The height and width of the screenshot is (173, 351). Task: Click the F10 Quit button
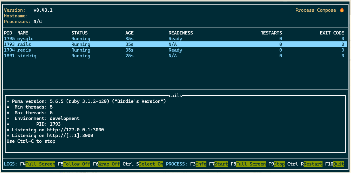(335, 164)
